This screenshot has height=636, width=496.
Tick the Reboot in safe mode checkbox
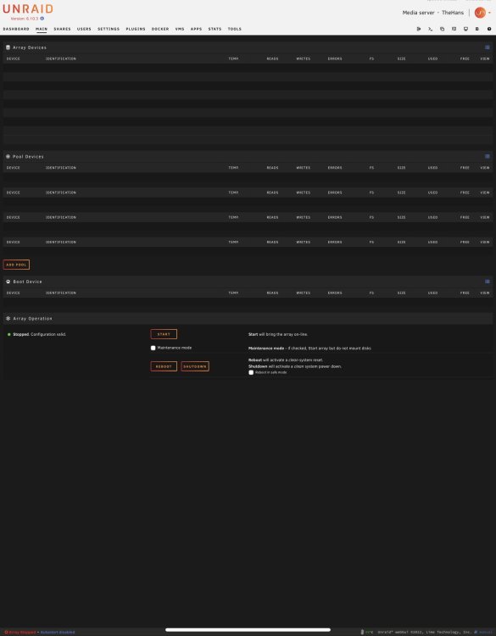pos(251,372)
